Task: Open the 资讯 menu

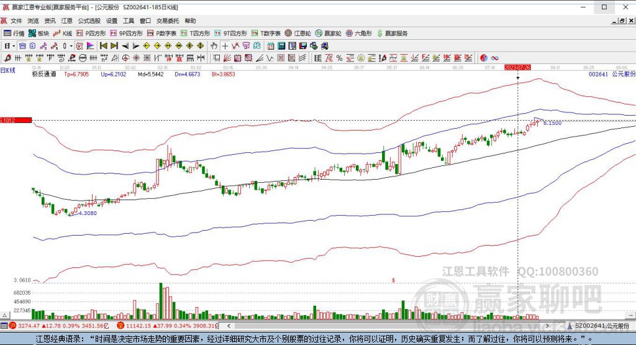Action: pos(50,21)
